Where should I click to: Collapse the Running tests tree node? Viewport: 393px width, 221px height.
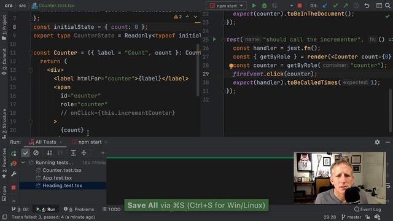click(x=23, y=163)
